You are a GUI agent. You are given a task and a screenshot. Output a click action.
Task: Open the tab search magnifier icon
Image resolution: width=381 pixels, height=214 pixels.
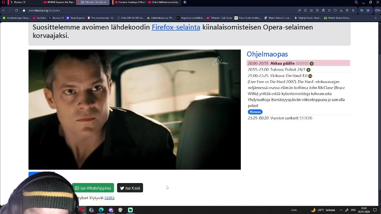[356, 2]
